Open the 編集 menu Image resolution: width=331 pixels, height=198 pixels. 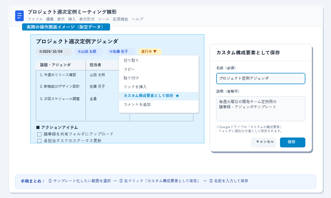(x=50, y=19)
